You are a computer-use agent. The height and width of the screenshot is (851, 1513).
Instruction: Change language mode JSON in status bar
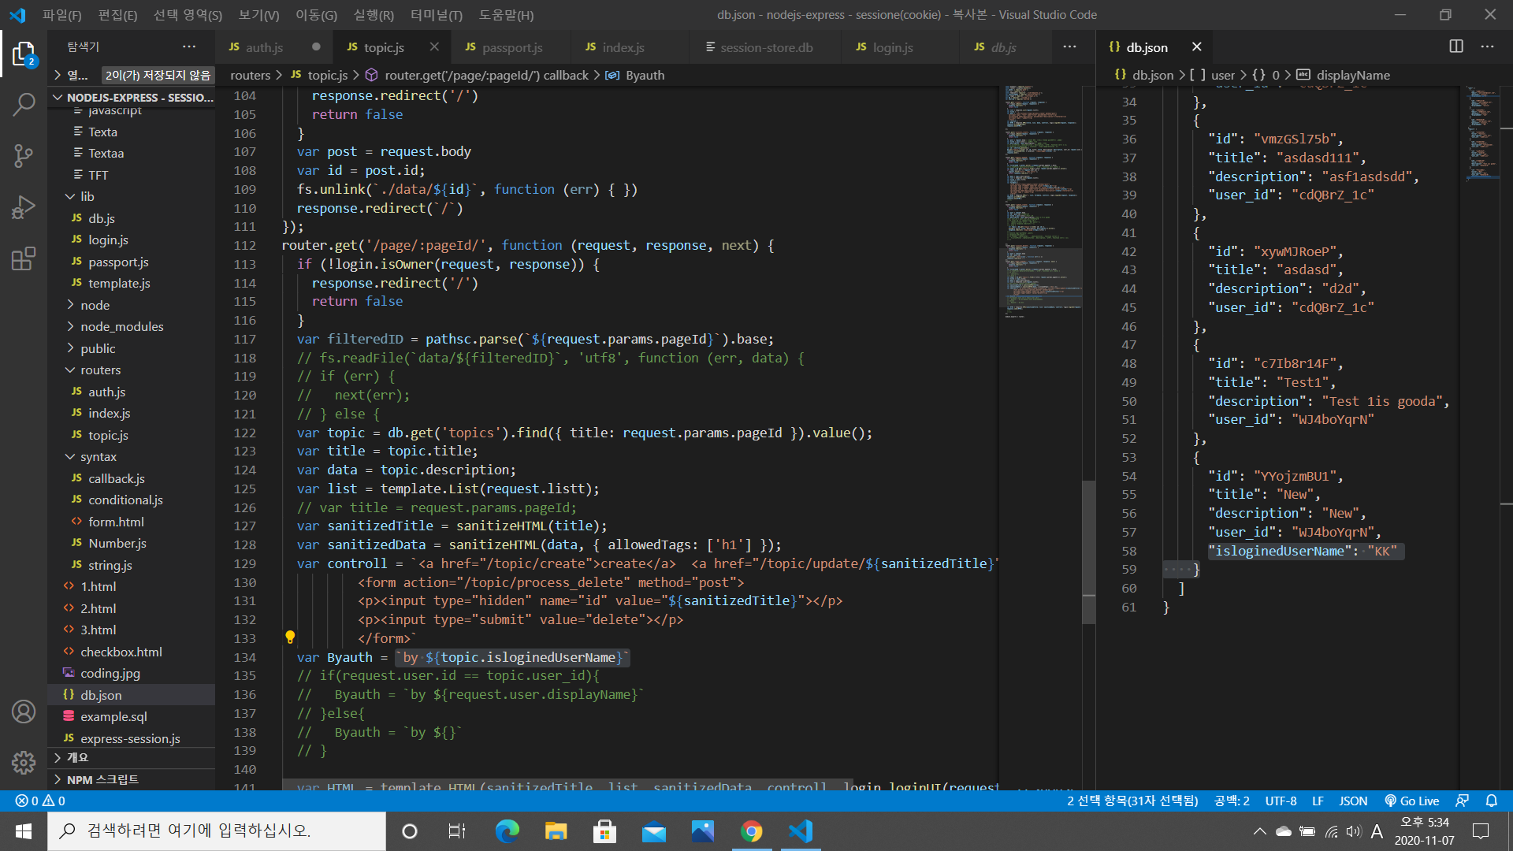[x=1352, y=801]
